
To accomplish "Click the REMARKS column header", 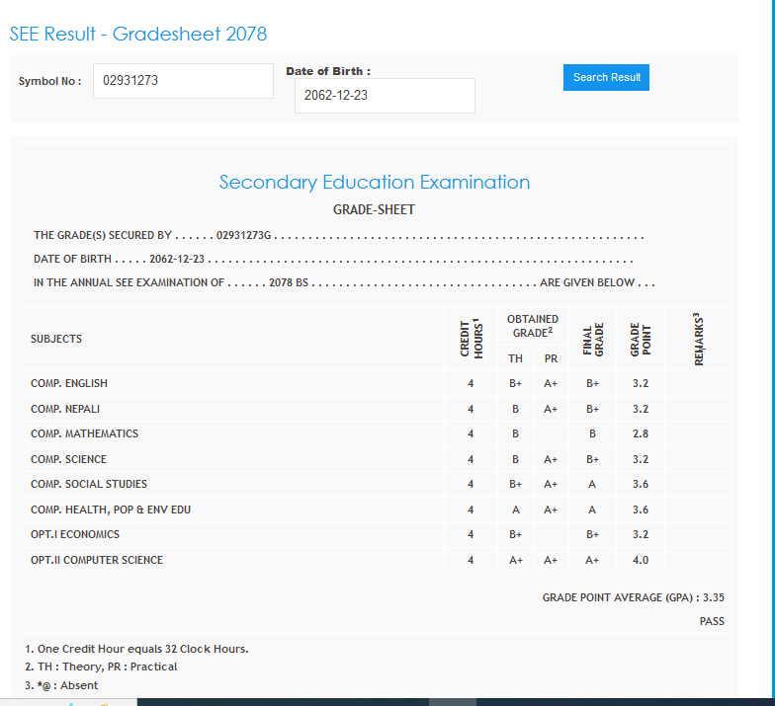I will [x=699, y=340].
